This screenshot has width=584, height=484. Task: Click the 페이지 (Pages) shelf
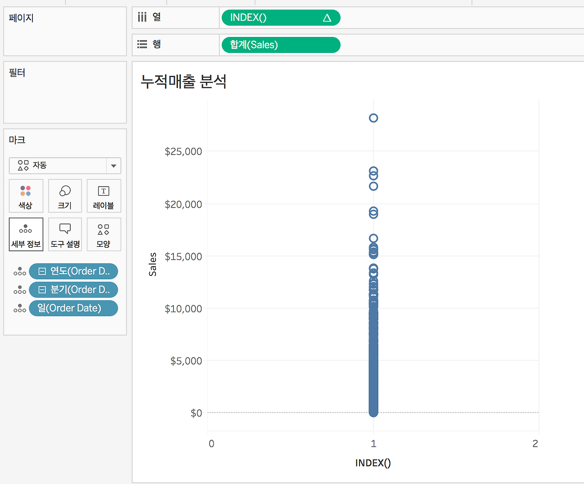[65, 31]
